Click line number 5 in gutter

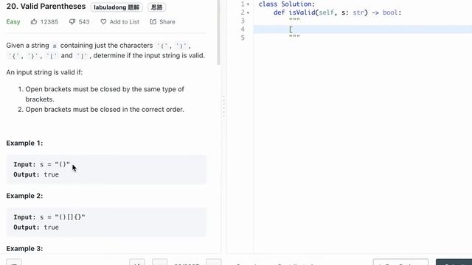pyautogui.click(x=243, y=38)
